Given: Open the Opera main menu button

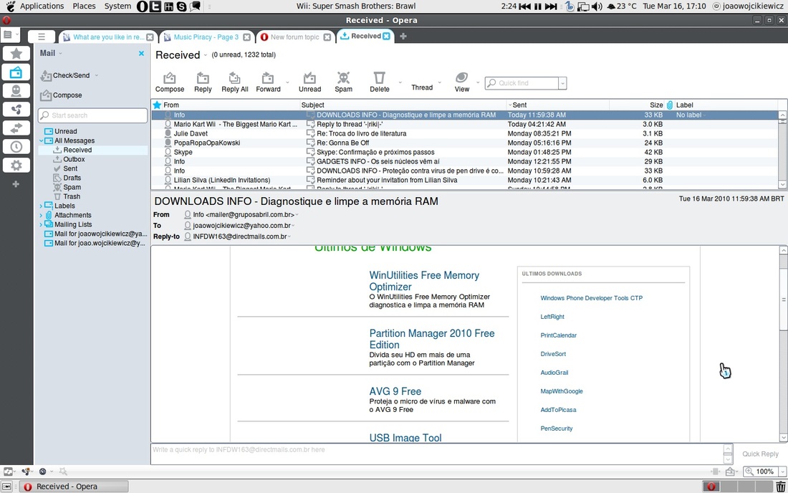Looking at the screenshot, I should pos(10,35).
